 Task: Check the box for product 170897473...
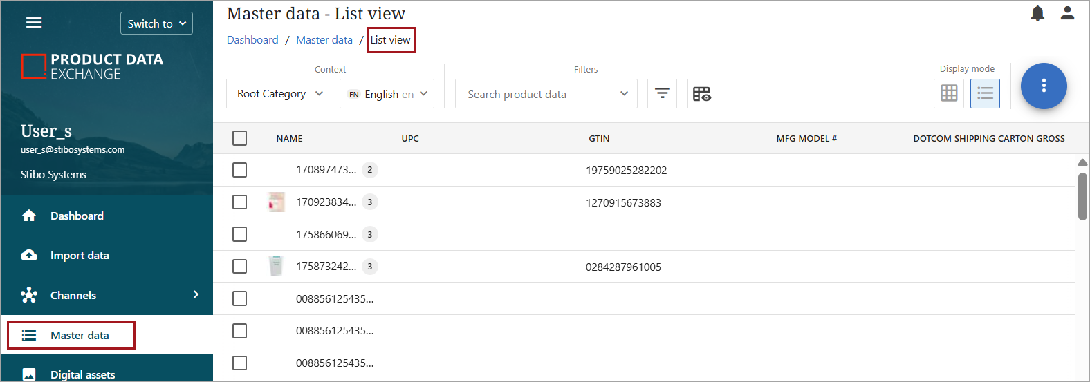coord(240,170)
